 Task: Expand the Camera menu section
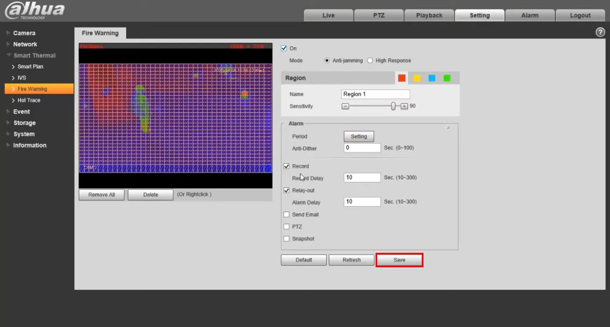click(x=24, y=33)
